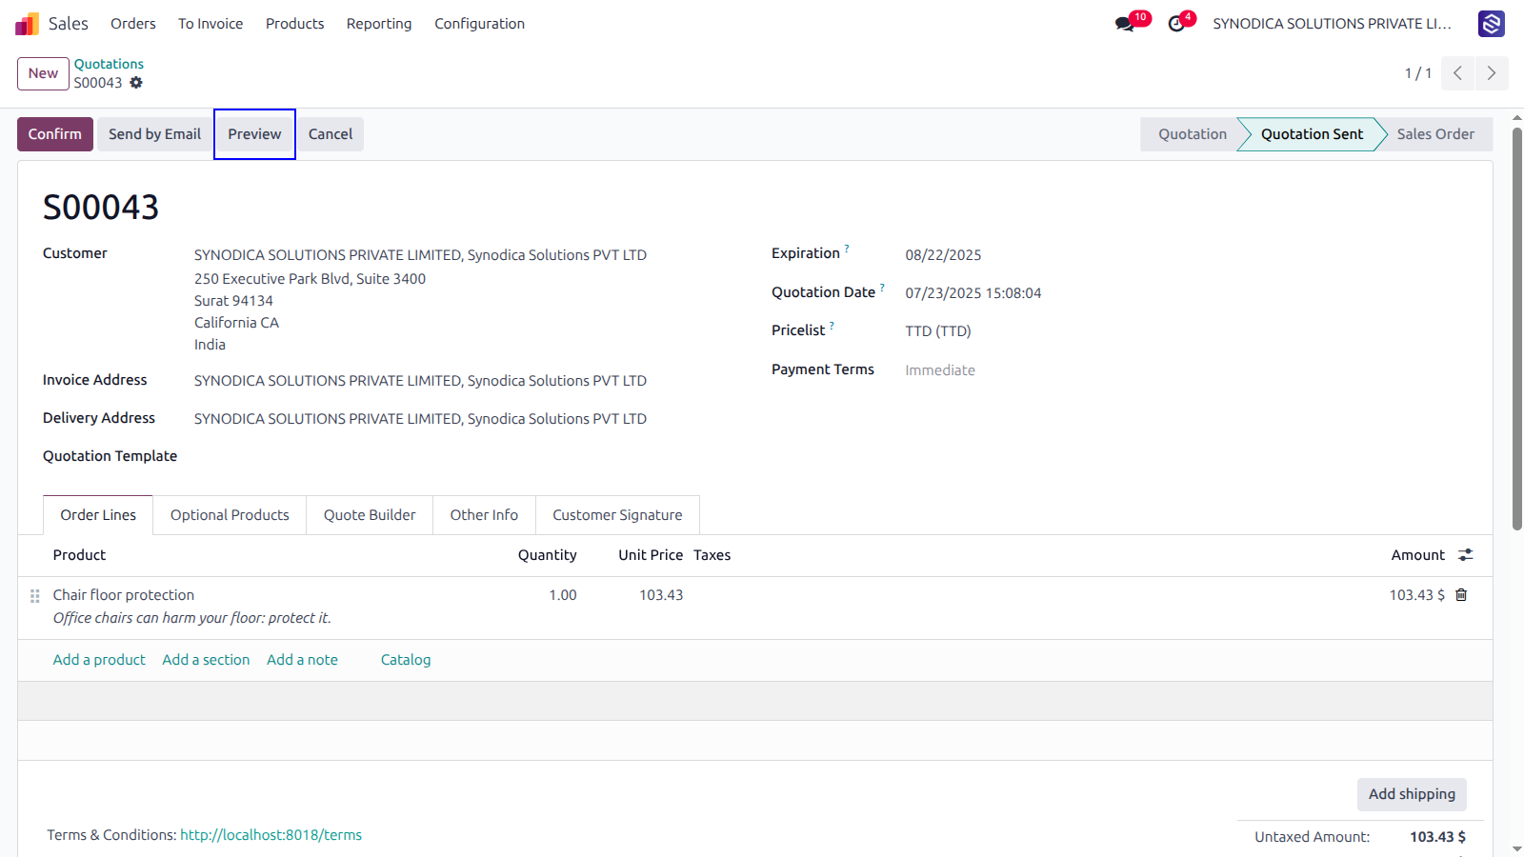
Task: Open the To Invoice menu
Action: pyautogui.click(x=211, y=24)
